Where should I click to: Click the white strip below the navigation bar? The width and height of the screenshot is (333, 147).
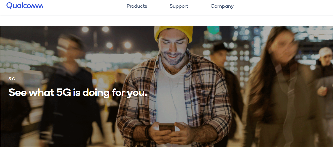166,21
